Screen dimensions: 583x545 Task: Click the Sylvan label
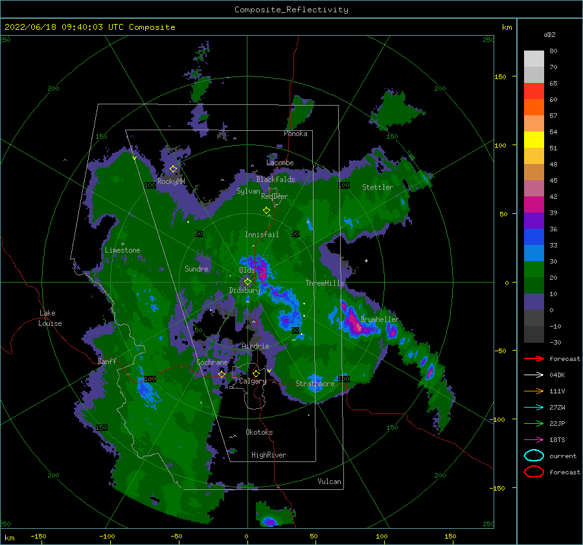[248, 191]
